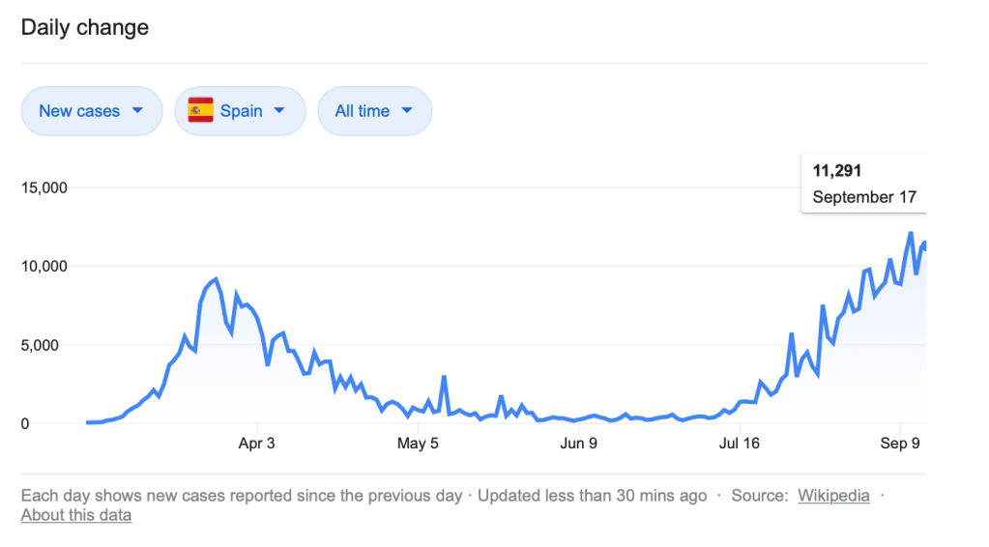
Task: Click the 10,000 y-axis label
Action: click(x=44, y=267)
